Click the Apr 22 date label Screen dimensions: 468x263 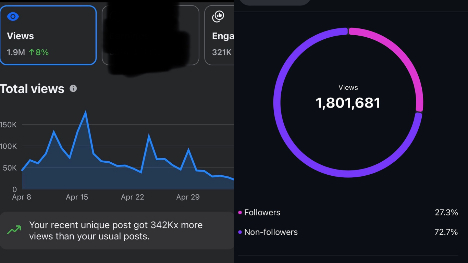[x=132, y=197]
